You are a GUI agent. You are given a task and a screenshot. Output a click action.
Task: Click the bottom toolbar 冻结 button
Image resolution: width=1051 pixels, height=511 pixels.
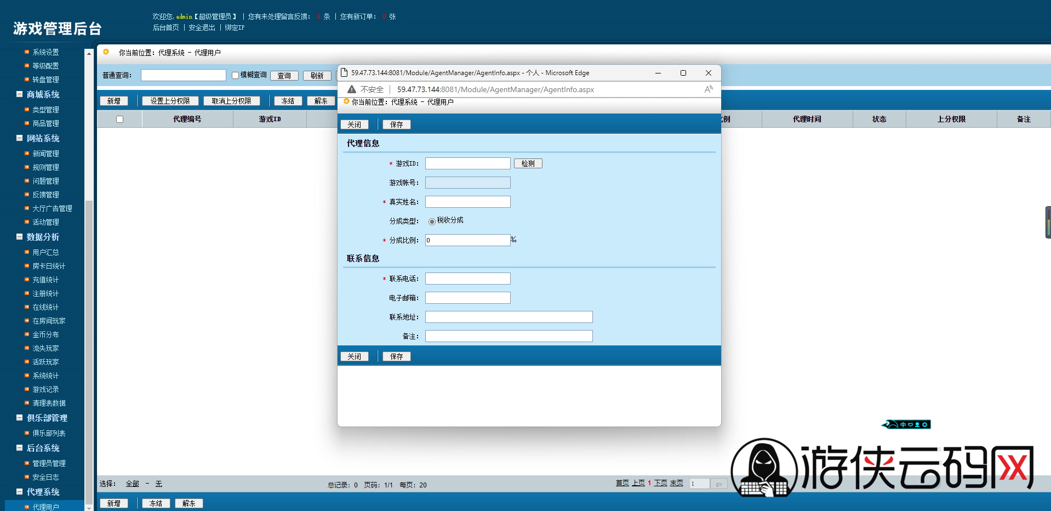(x=156, y=503)
